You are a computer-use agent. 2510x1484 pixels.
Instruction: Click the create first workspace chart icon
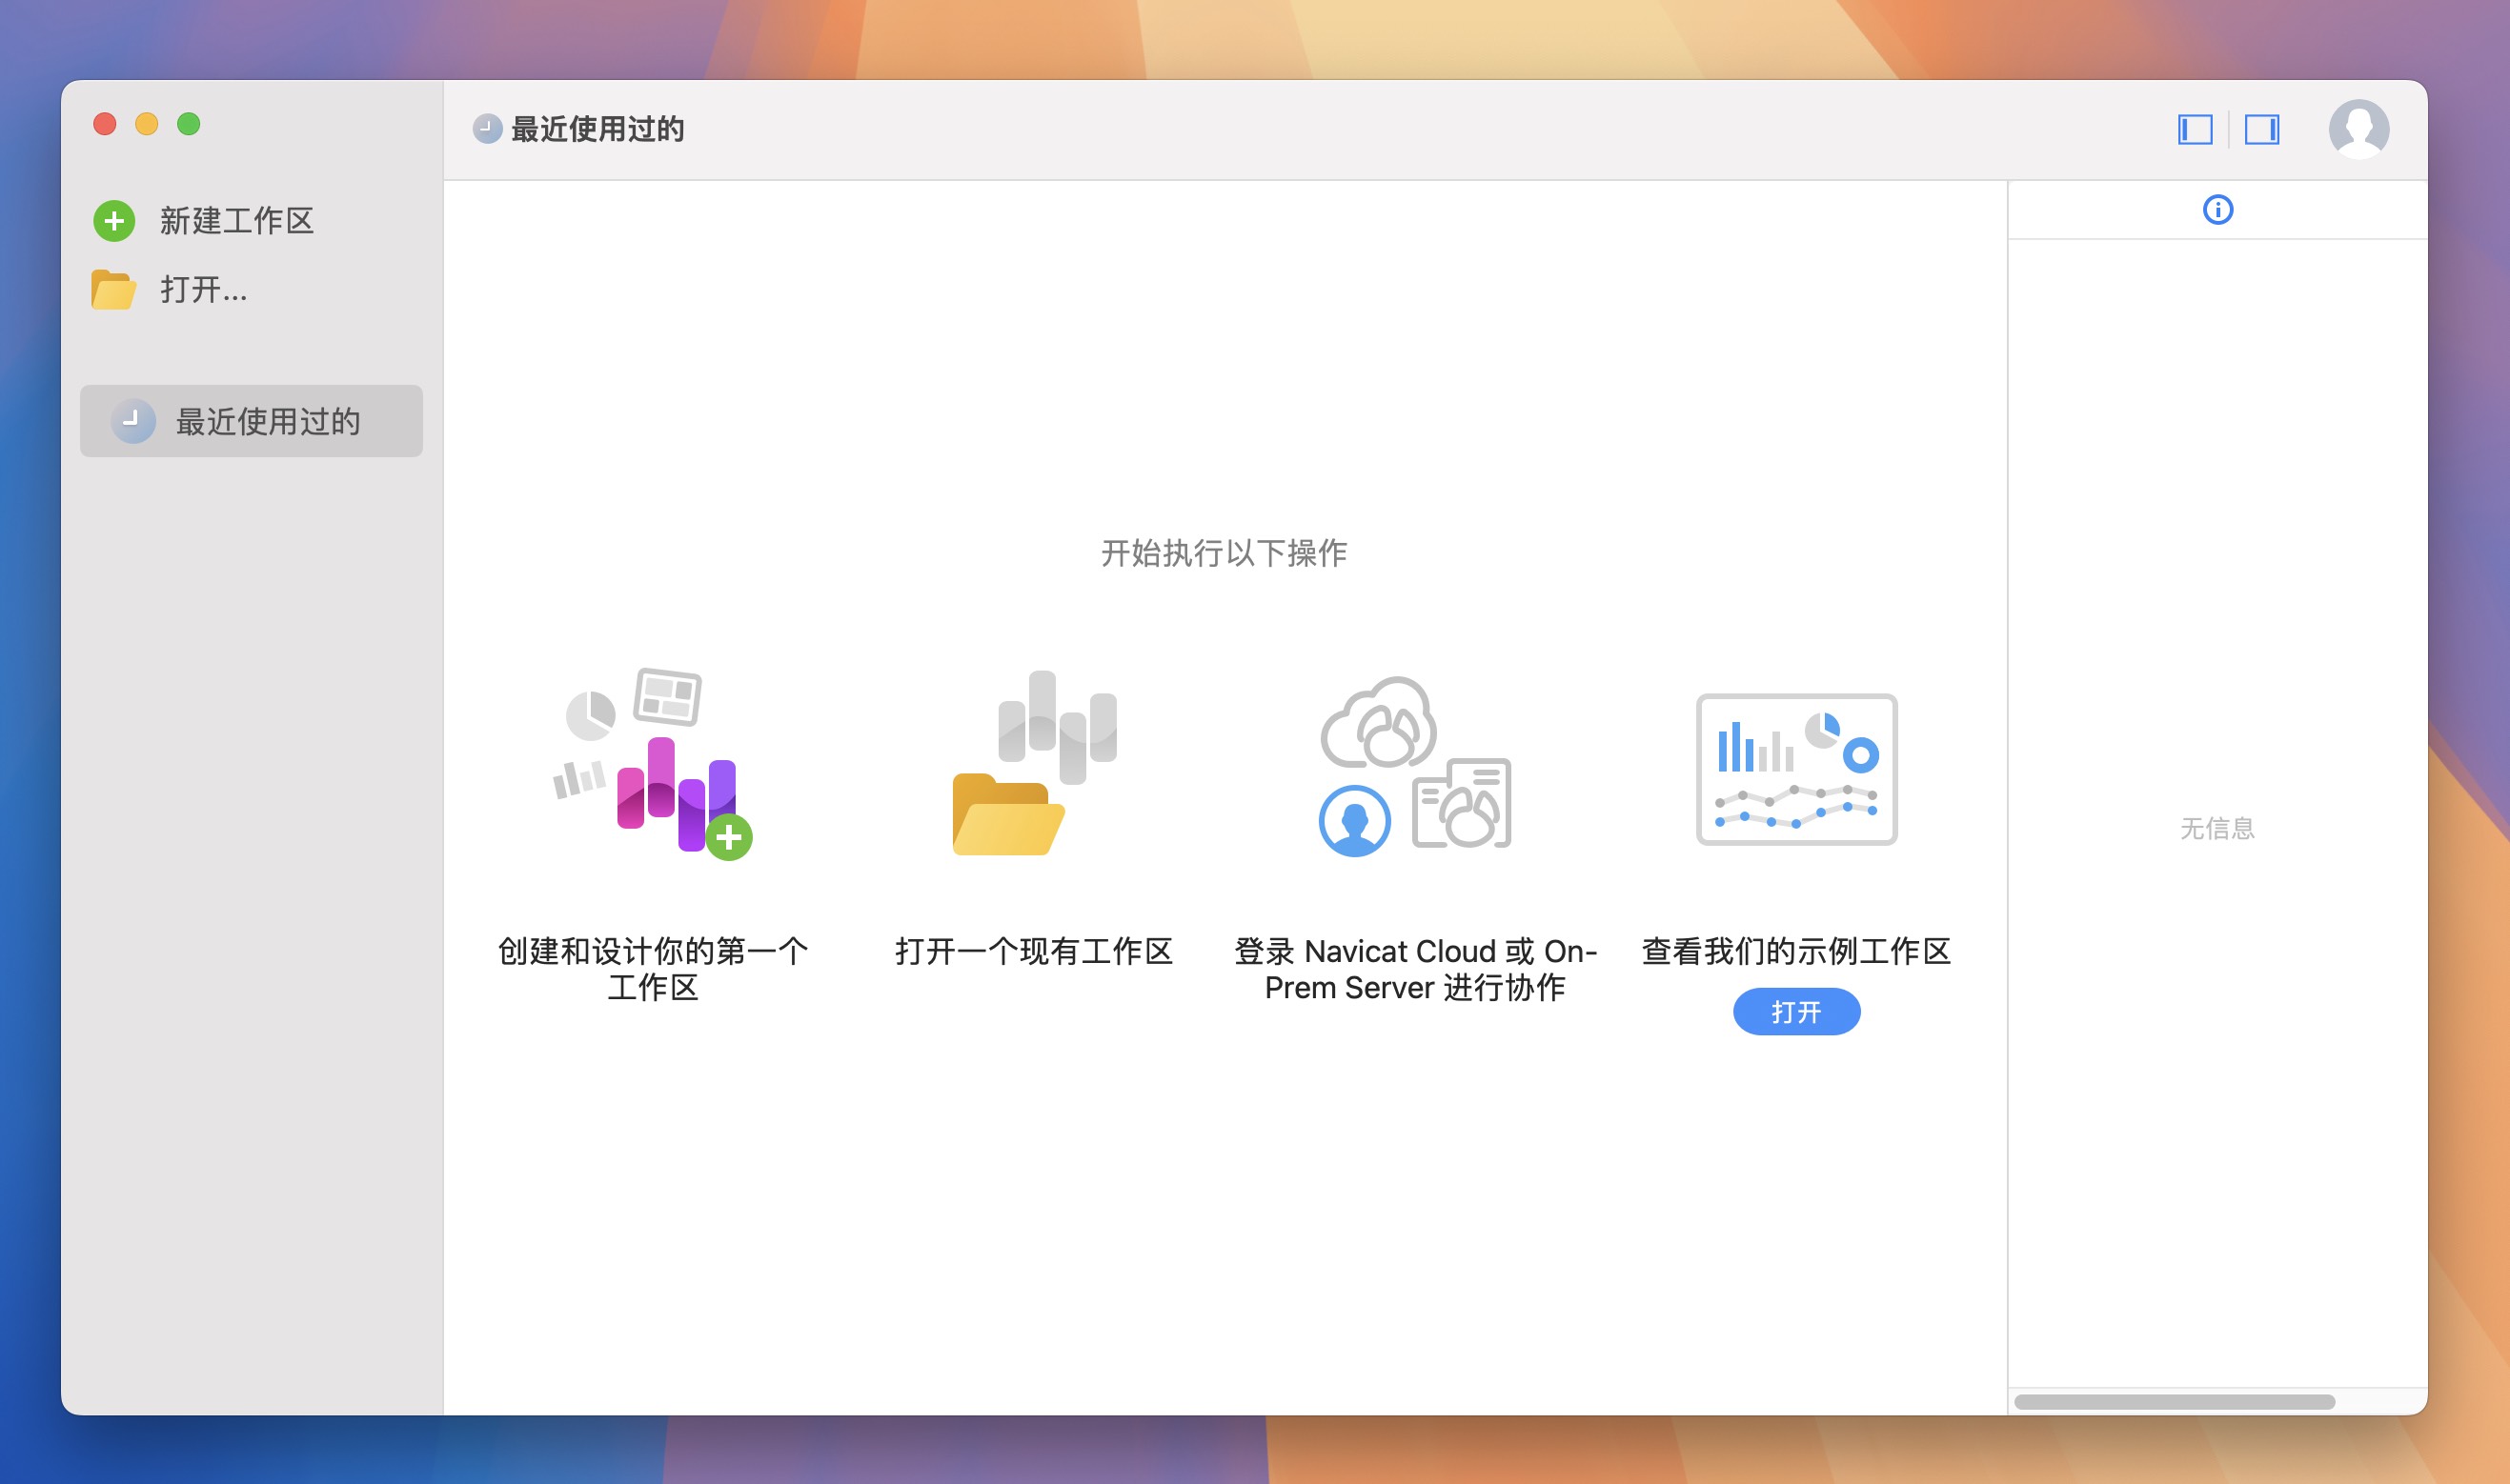click(x=656, y=765)
